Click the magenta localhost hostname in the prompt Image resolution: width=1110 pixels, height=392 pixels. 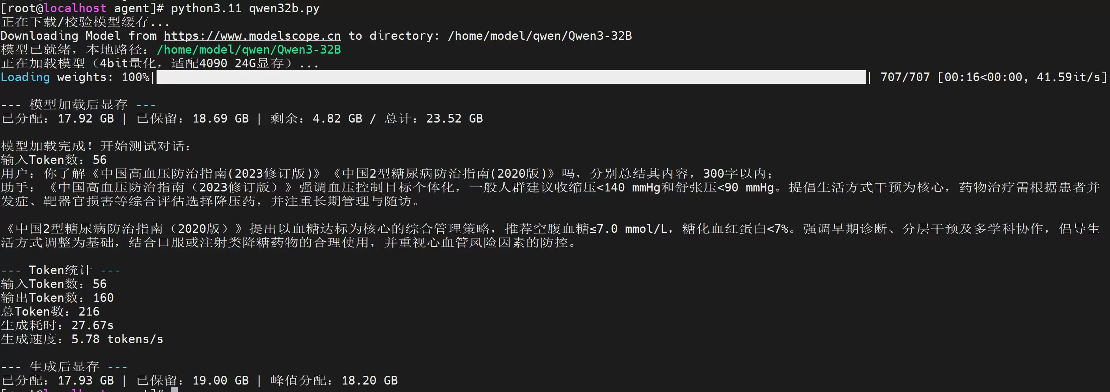pyautogui.click(x=75, y=8)
